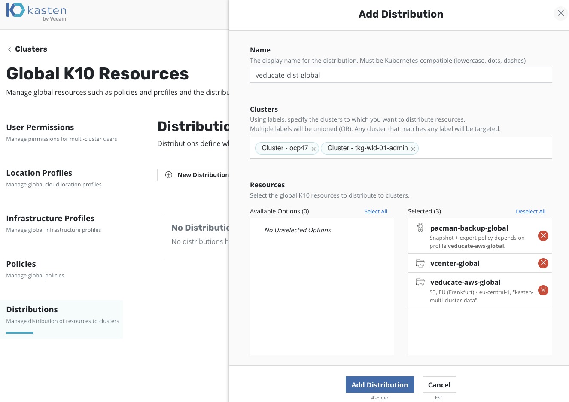Go back using the Clusters chevron
Image resolution: width=569 pixels, height=402 pixels.
point(9,49)
